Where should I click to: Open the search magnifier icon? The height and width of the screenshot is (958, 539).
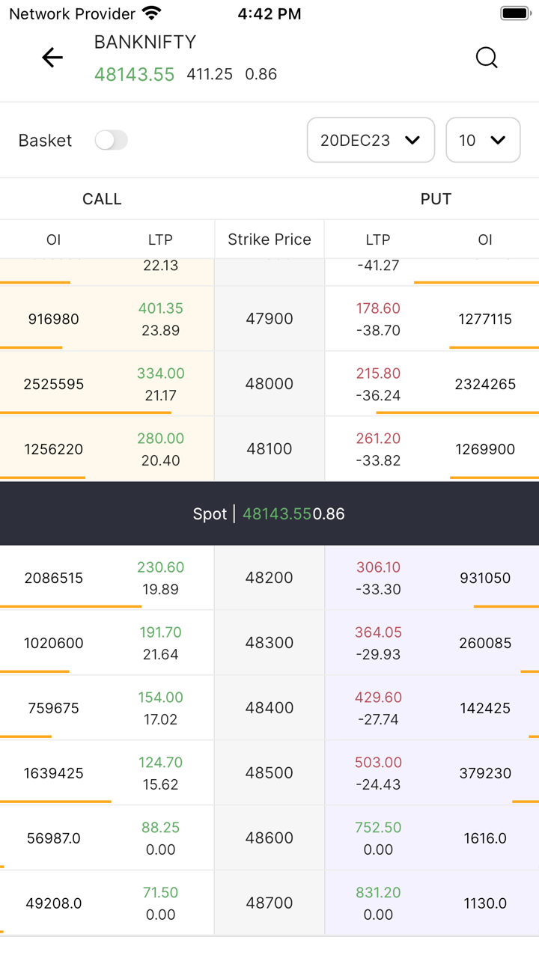point(487,58)
